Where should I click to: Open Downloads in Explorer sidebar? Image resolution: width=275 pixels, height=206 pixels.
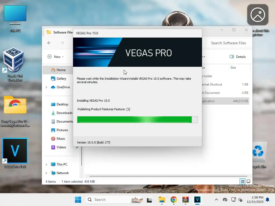[x=62, y=113]
